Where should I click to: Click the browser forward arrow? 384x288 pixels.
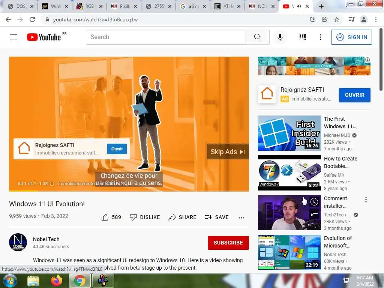point(20,19)
